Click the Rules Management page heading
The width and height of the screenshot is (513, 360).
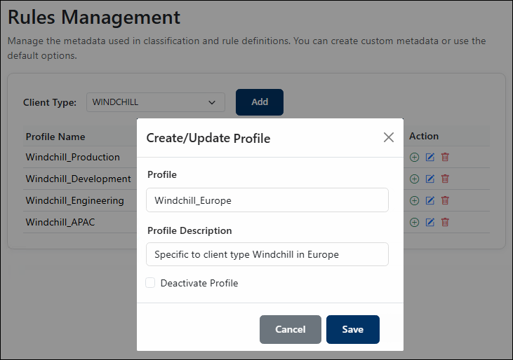pyautogui.click(x=93, y=17)
